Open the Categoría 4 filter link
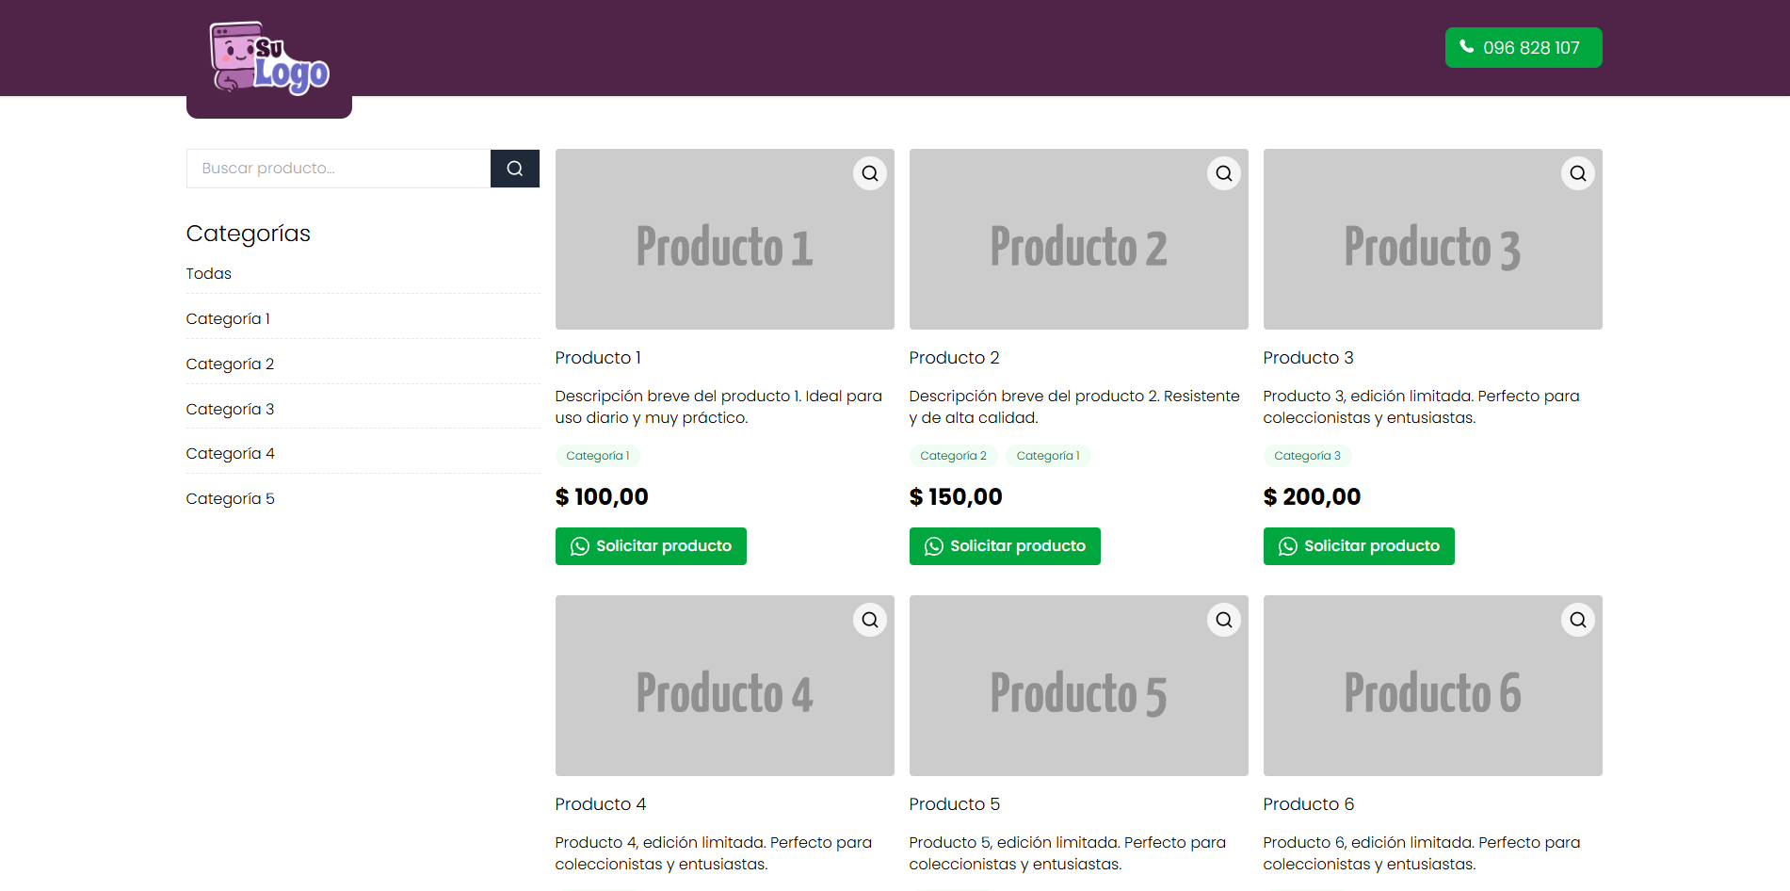1790x891 pixels. coord(230,453)
